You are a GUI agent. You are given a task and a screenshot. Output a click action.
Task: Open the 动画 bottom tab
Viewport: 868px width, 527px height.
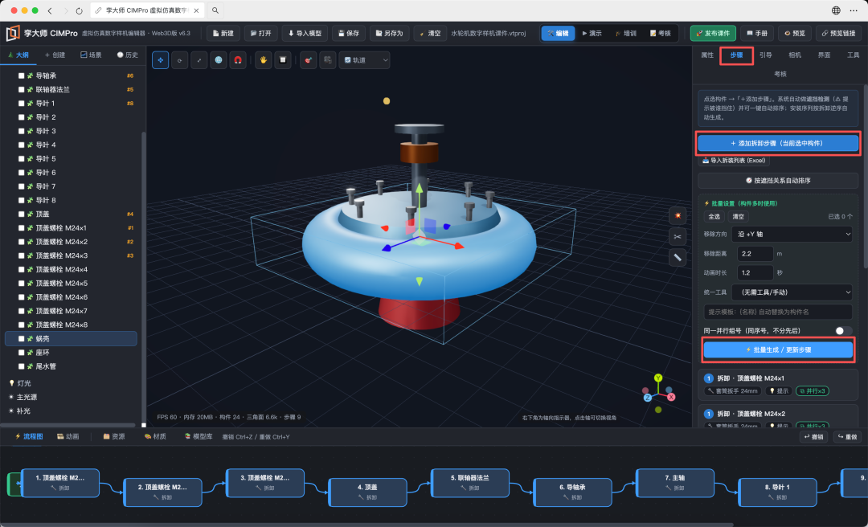[68, 437]
